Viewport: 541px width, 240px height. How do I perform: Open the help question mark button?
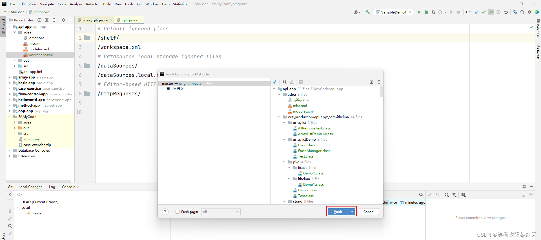[x=165, y=212]
